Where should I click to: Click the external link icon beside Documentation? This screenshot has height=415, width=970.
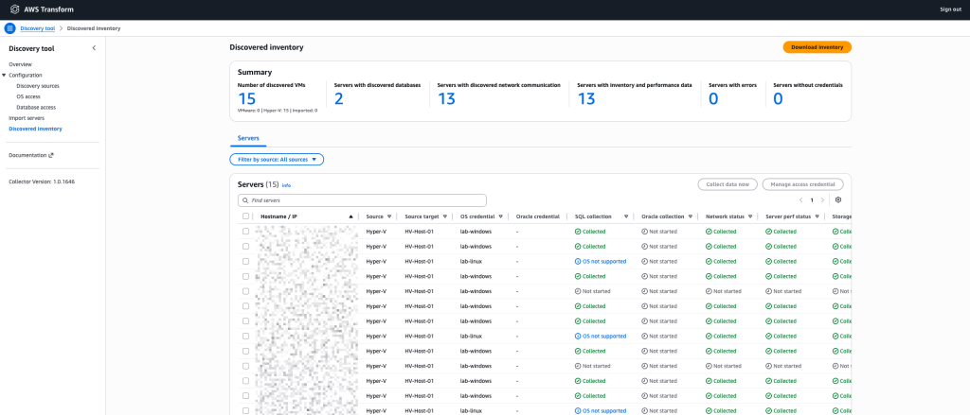pyautogui.click(x=51, y=156)
